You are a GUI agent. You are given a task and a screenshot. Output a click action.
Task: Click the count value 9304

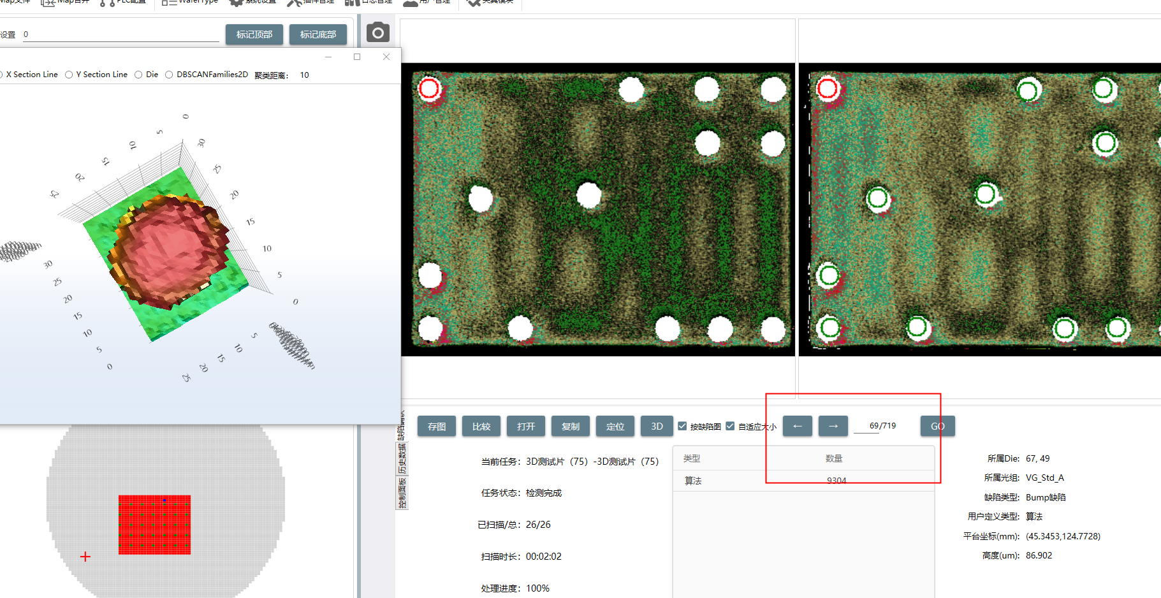[836, 481]
